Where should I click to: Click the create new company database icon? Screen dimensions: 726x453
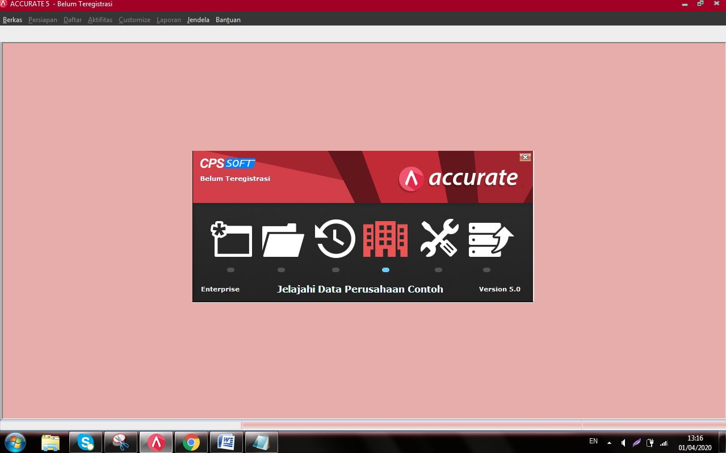(x=231, y=239)
